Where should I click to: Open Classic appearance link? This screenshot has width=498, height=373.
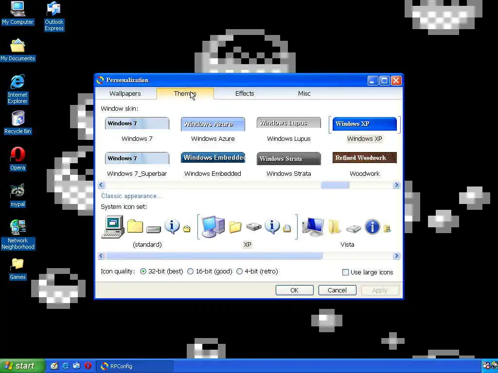click(x=131, y=196)
